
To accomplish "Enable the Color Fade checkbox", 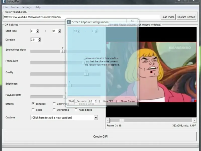I will [54, 104].
